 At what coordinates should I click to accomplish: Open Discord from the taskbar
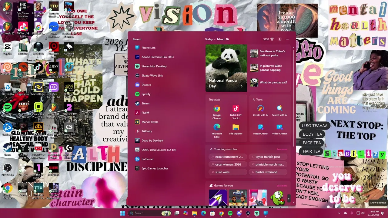coord(239,213)
